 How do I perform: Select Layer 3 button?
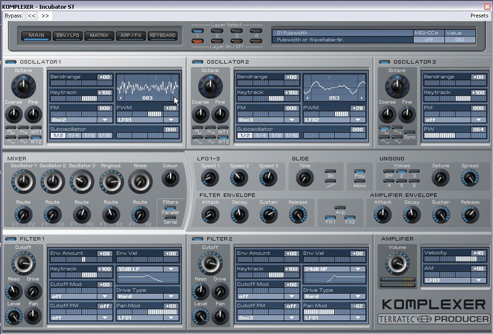click(x=237, y=31)
